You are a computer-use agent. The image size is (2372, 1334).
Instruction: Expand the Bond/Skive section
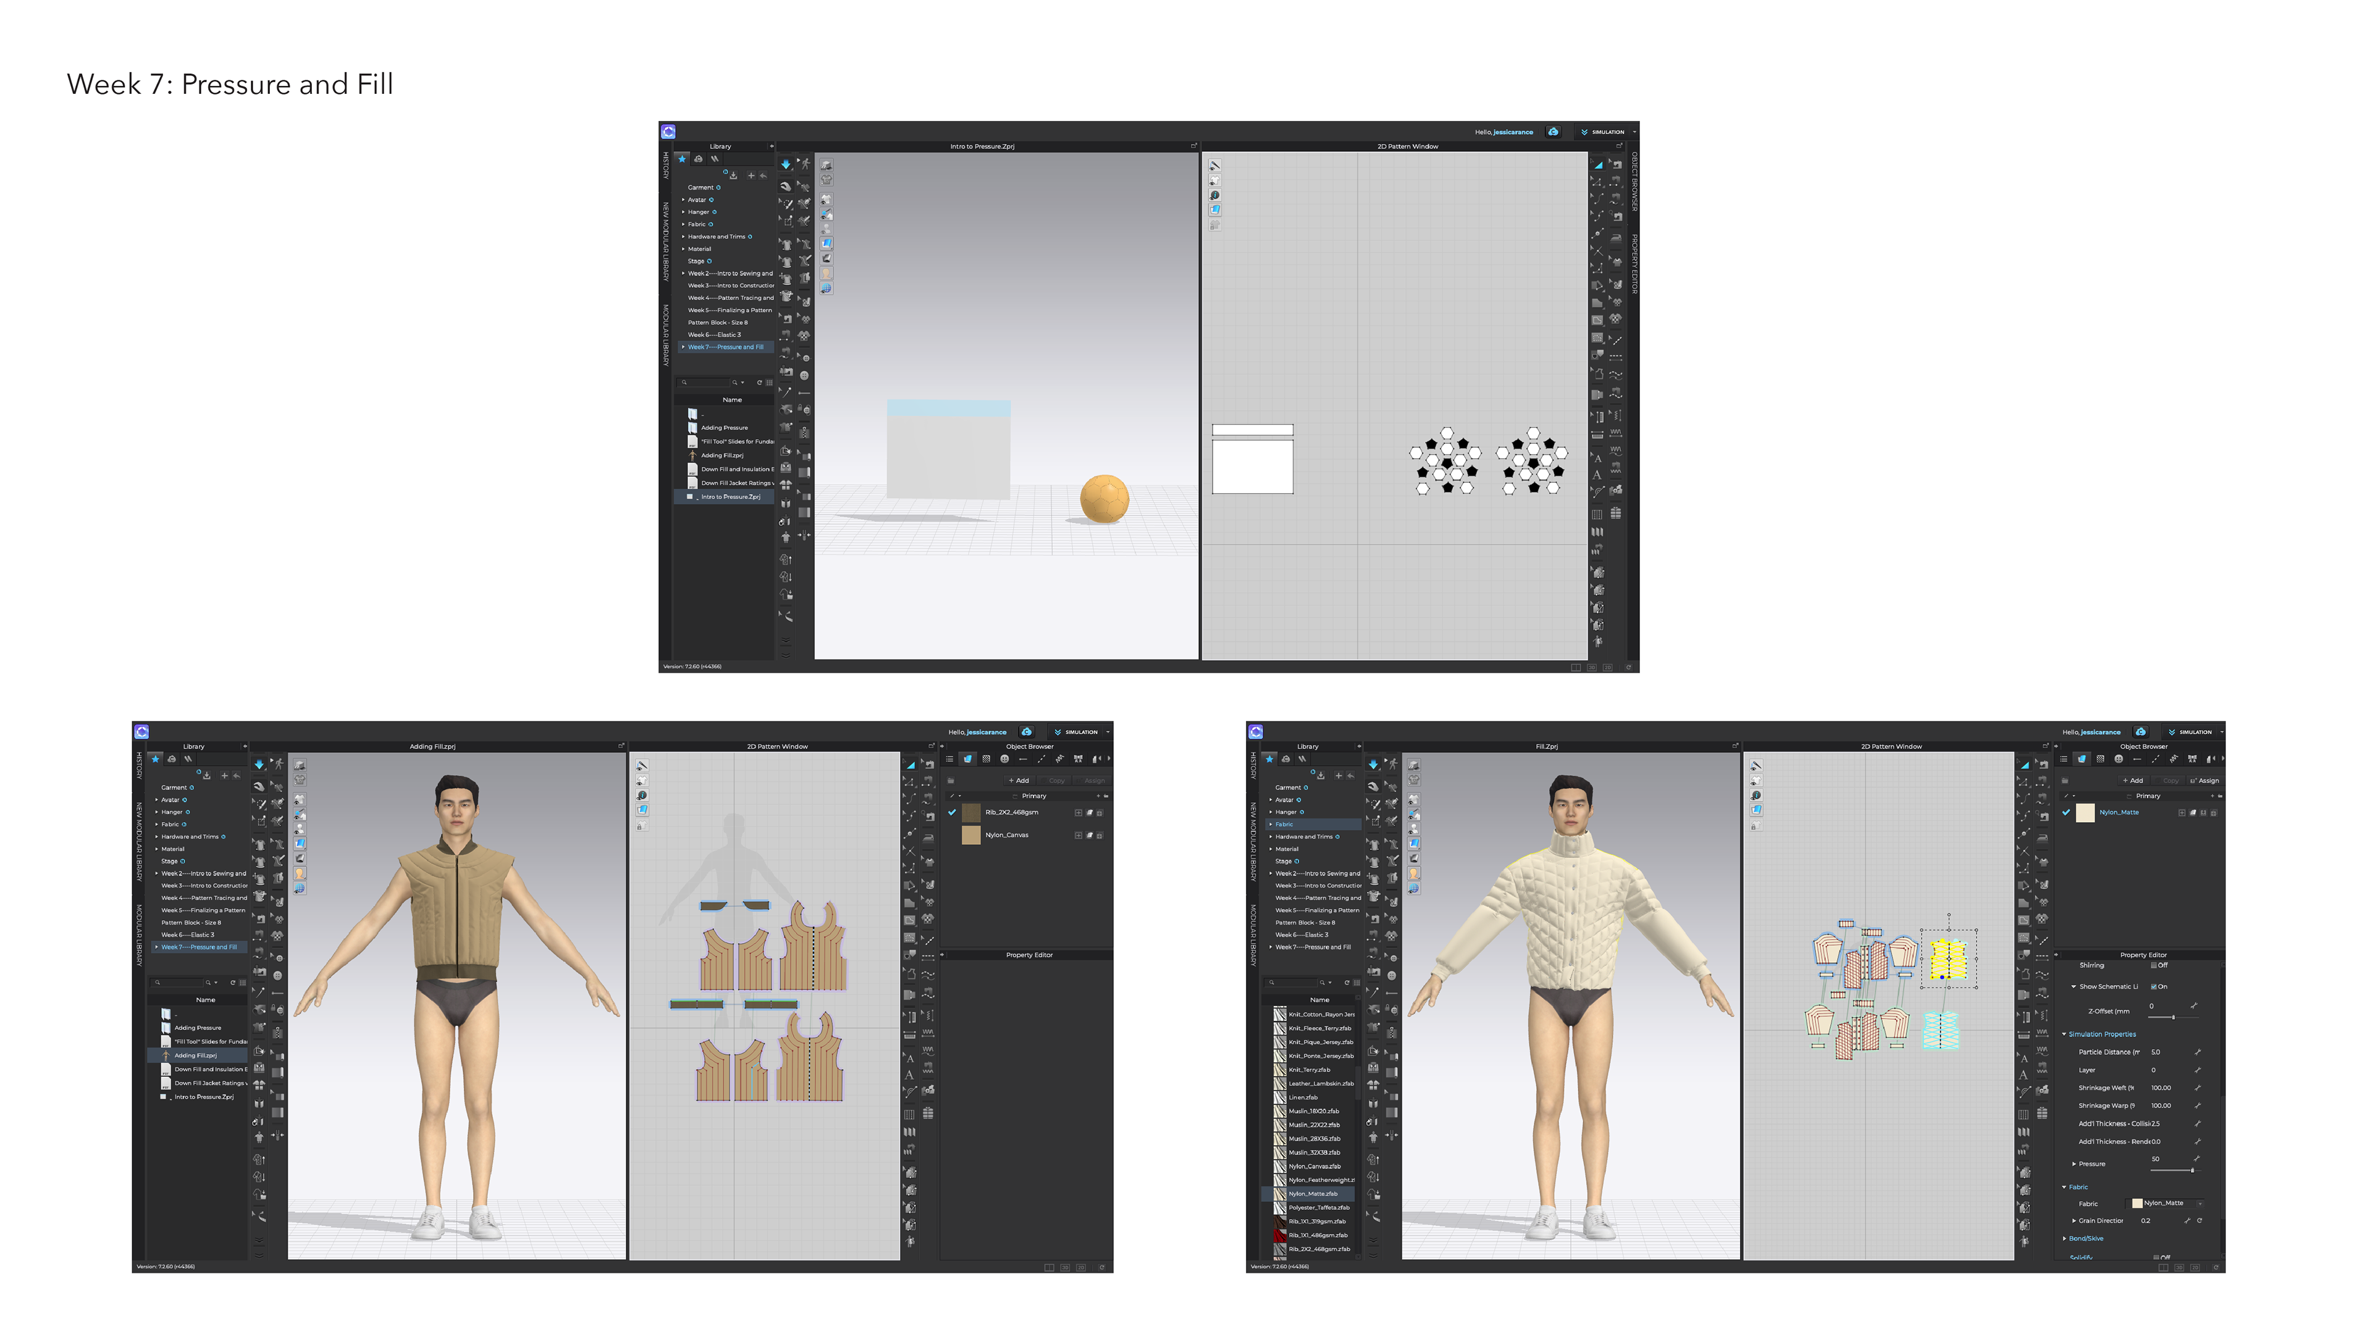pos(2064,1239)
